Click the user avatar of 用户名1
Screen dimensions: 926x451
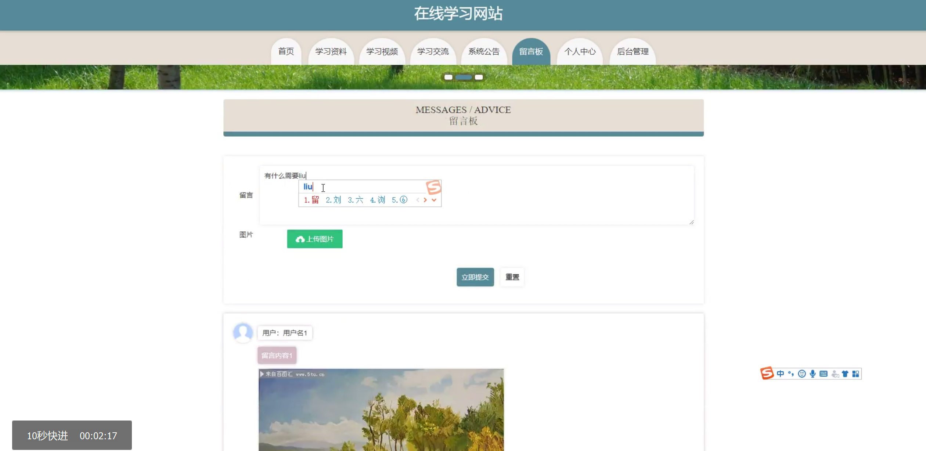[243, 332]
